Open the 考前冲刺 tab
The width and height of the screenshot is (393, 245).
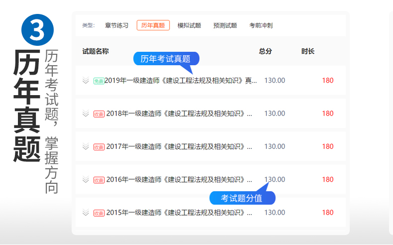point(261,25)
